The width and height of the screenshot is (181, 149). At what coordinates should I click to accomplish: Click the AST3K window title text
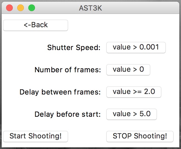click(90, 8)
